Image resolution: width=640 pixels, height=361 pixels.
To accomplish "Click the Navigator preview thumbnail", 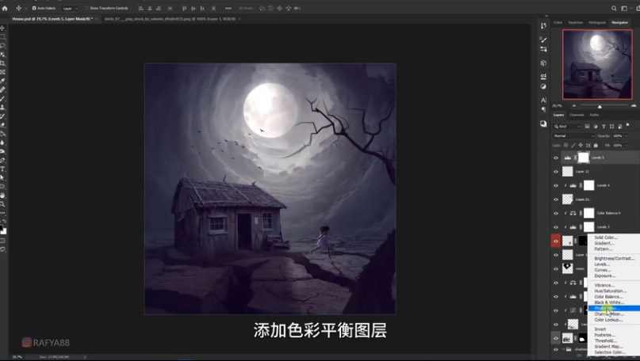I will coord(597,65).
